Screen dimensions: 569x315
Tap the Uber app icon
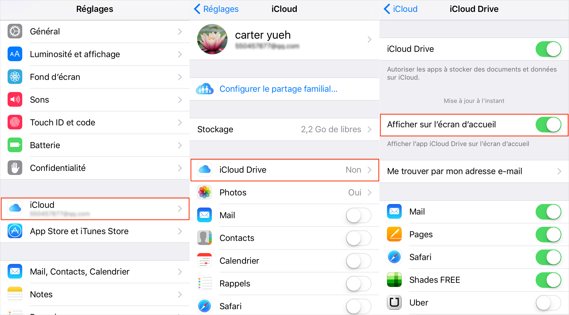click(x=394, y=303)
